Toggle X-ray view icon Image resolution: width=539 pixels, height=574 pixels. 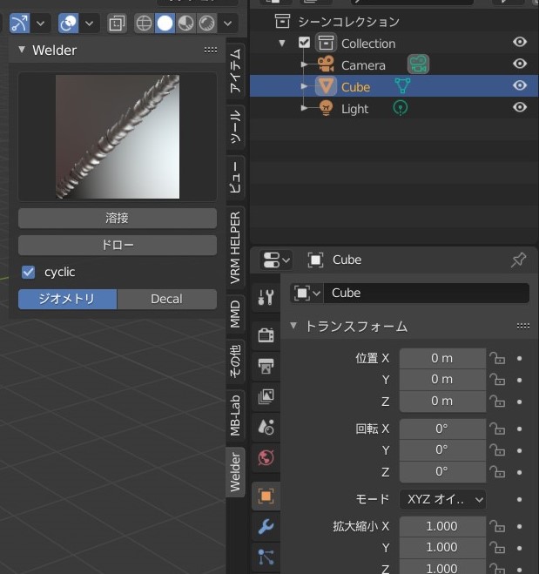click(x=117, y=24)
